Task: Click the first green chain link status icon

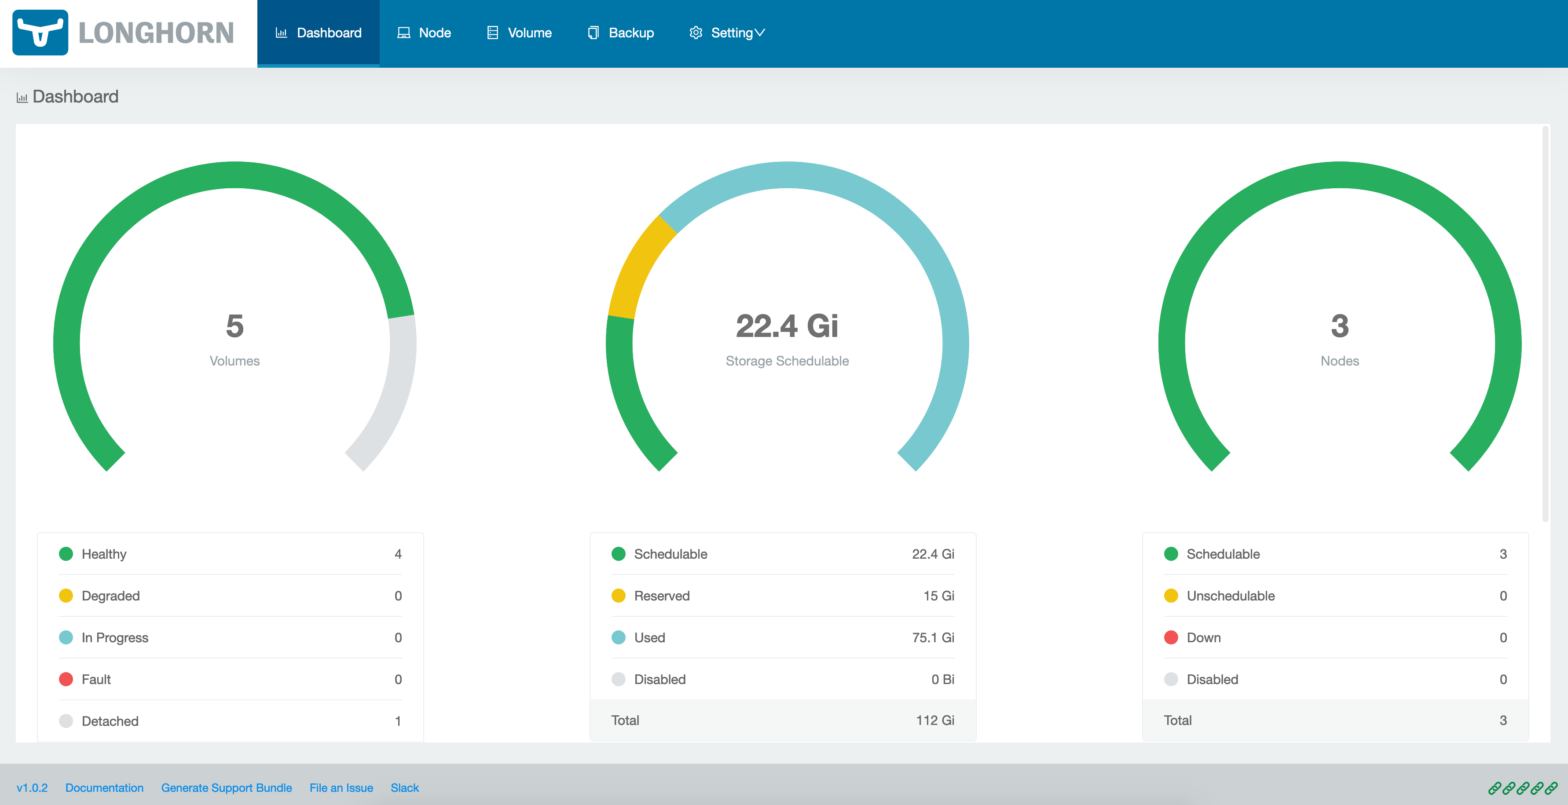Action: pos(1495,789)
